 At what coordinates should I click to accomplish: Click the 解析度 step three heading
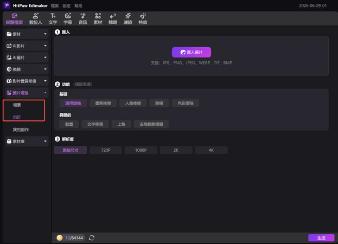tap(68, 139)
